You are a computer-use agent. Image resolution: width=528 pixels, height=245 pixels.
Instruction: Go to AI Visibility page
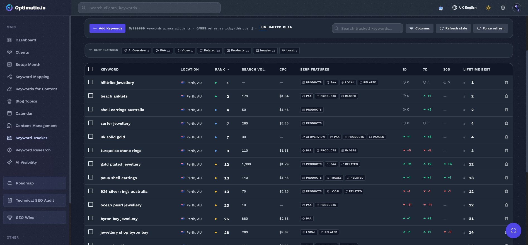(x=26, y=162)
